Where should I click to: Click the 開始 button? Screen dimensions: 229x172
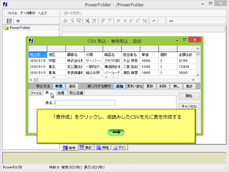click(189, 96)
